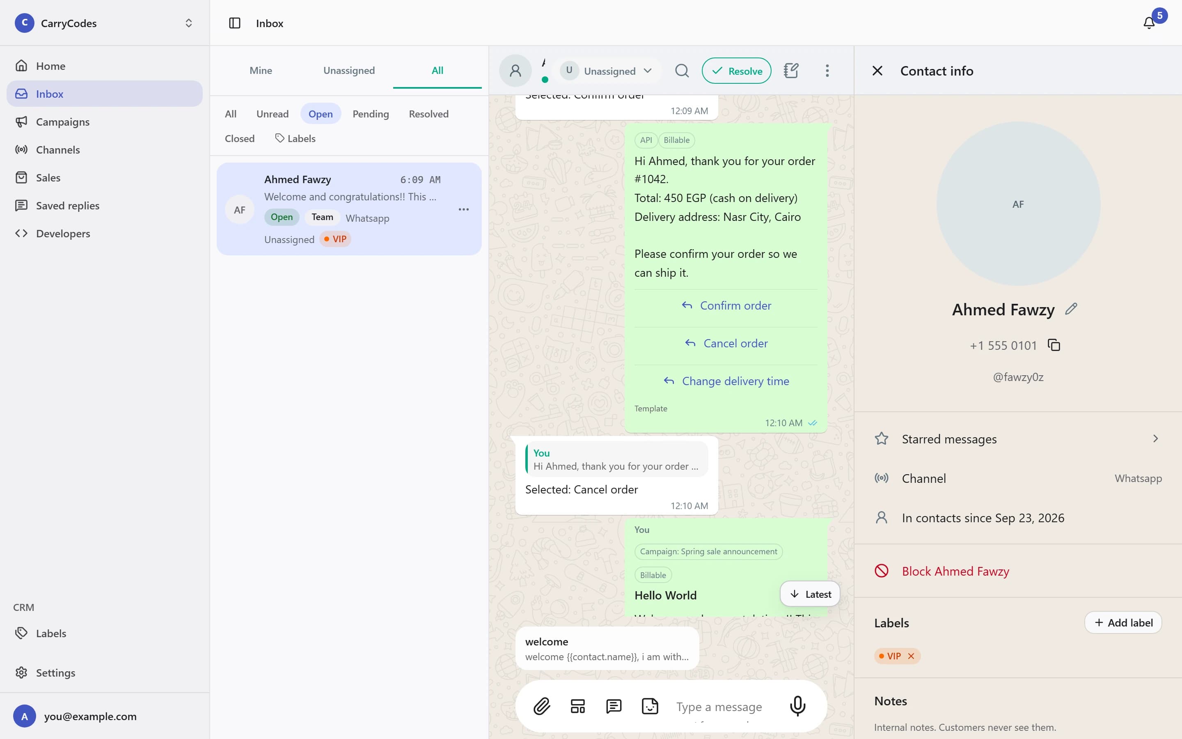Open Saved replies in the sidebar

105,205
